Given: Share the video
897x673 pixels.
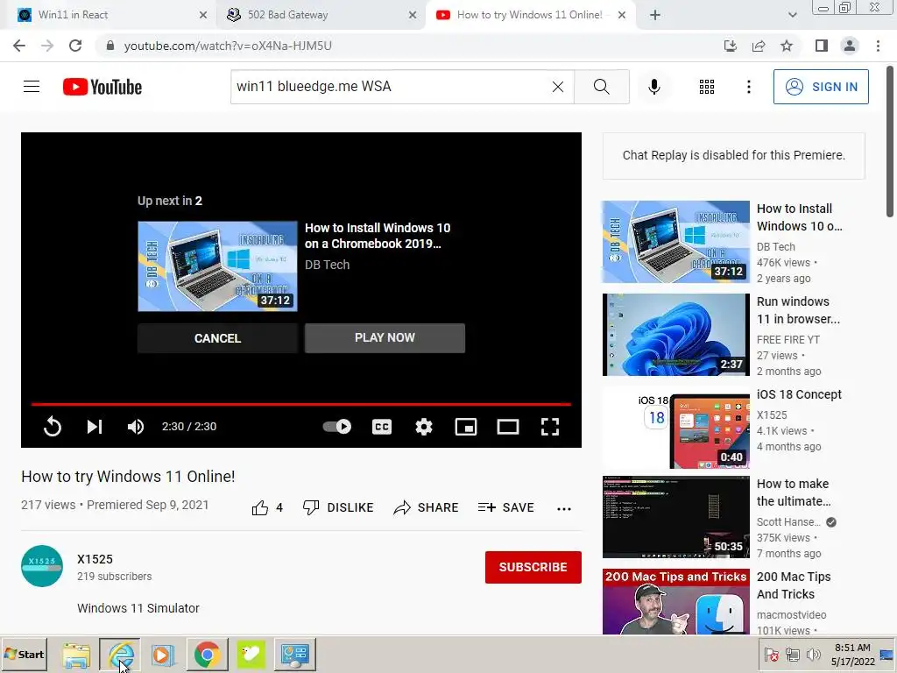Looking at the screenshot, I should pyautogui.click(x=427, y=507).
